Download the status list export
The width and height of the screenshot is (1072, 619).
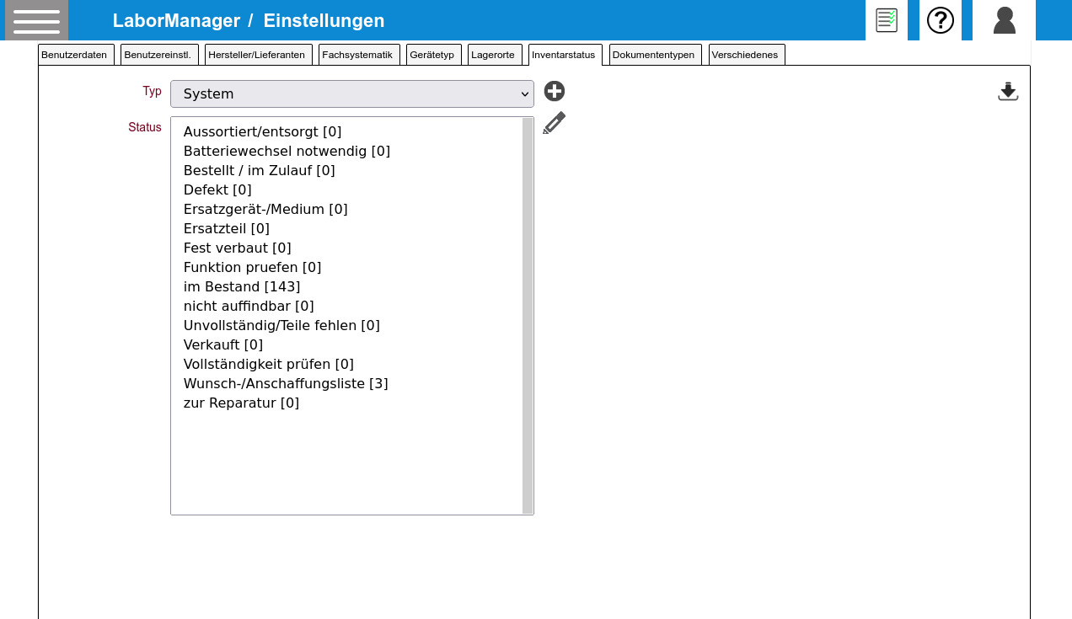(x=1008, y=92)
